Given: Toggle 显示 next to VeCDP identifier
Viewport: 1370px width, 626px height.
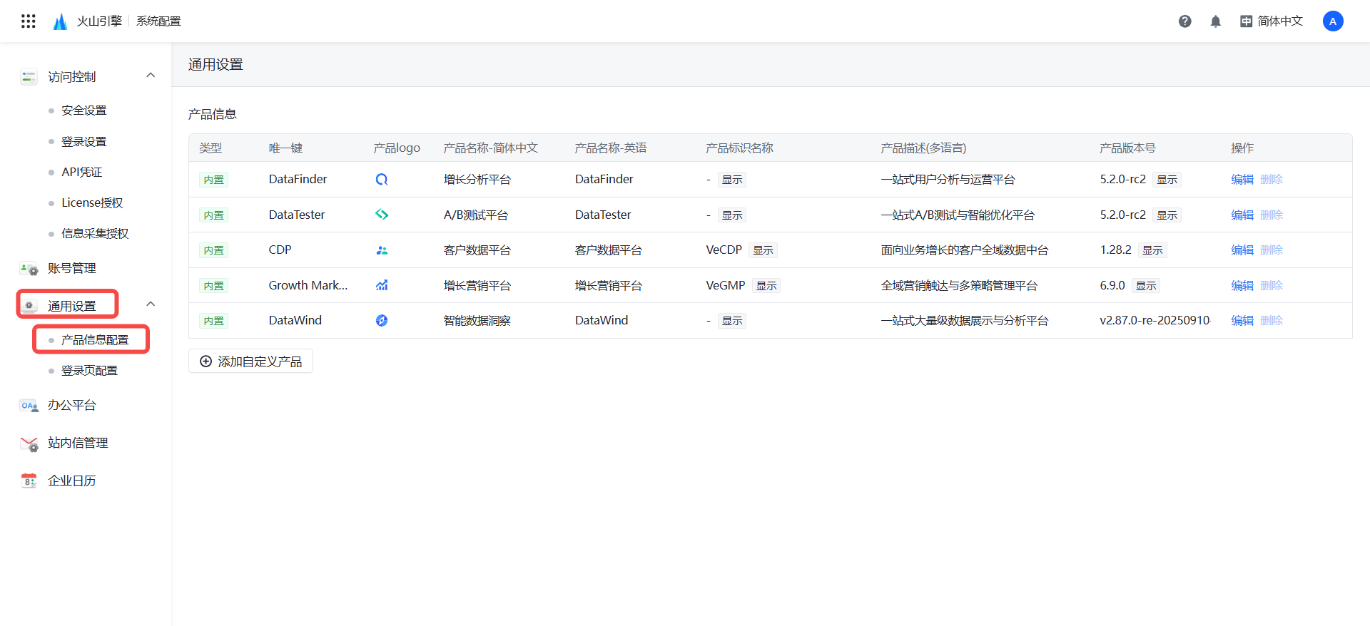Looking at the screenshot, I should [x=763, y=250].
